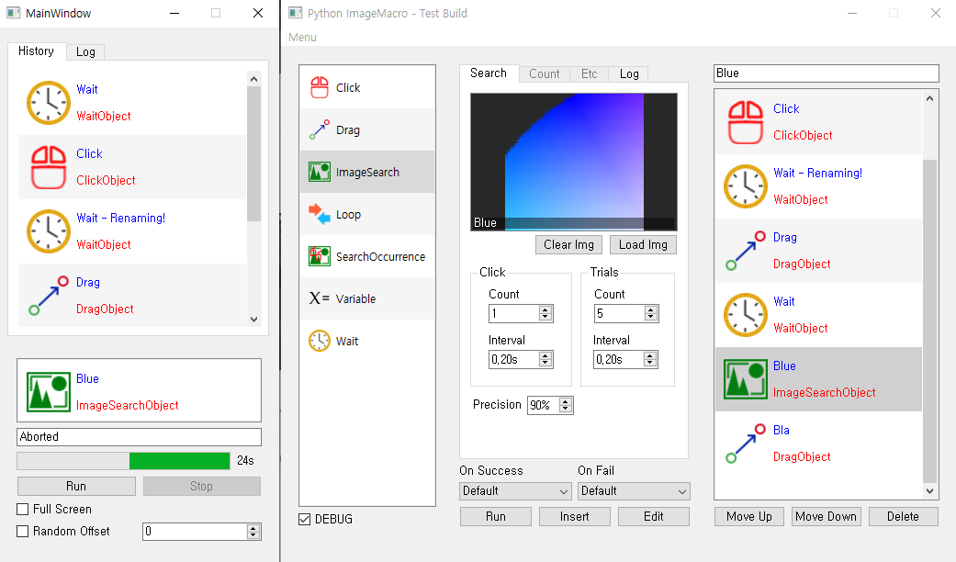Click the name field containing Blue
Screen dimensions: 956x562
pyautogui.click(x=827, y=73)
